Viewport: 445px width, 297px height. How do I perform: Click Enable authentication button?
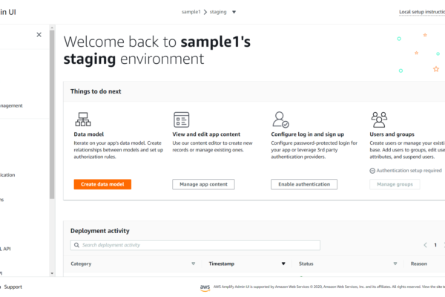(x=304, y=184)
